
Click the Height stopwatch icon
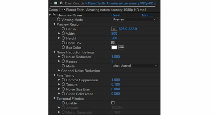pyautogui.click(x=63, y=38)
